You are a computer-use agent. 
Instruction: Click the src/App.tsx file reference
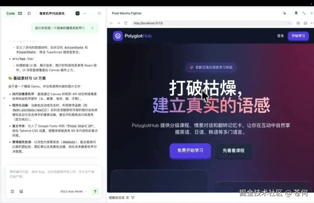tap(22, 59)
